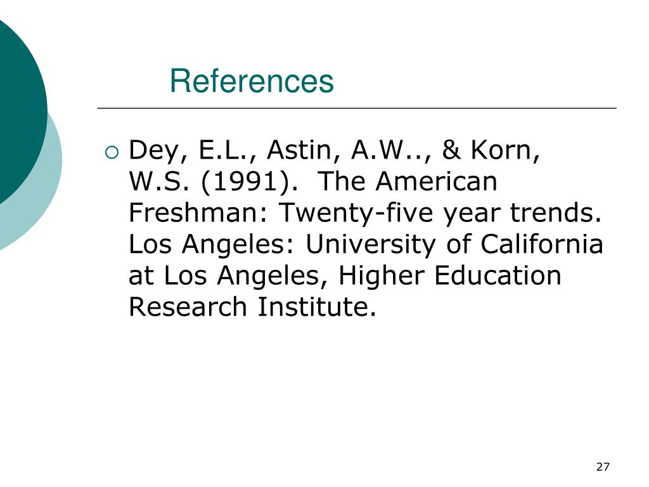Click the University of California text
This screenshot has height=487, width=649.
(x=454, y=245)
